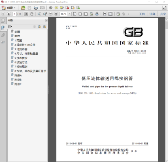Select the 6 试验方法 bookmark
The image size is (168, 162).
pos(21,62)
